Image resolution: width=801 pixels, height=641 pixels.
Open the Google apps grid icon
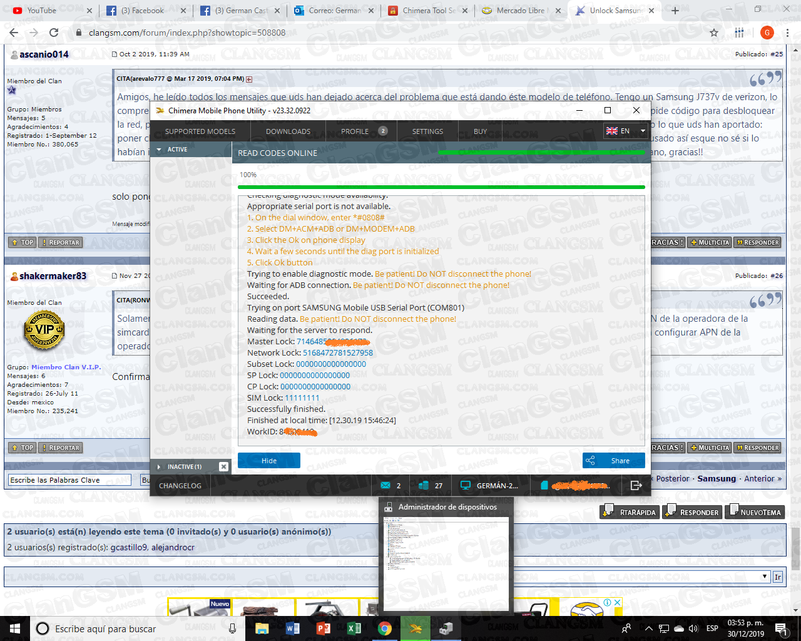[x=740, y=33]
